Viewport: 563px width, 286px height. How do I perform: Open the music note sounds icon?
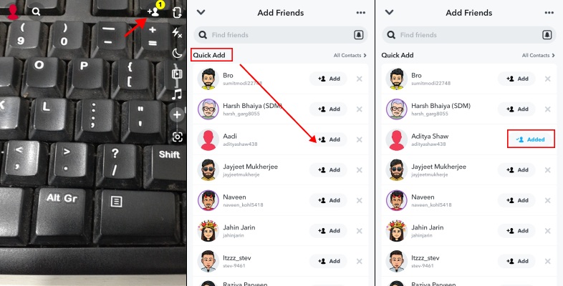pos(177,94)
